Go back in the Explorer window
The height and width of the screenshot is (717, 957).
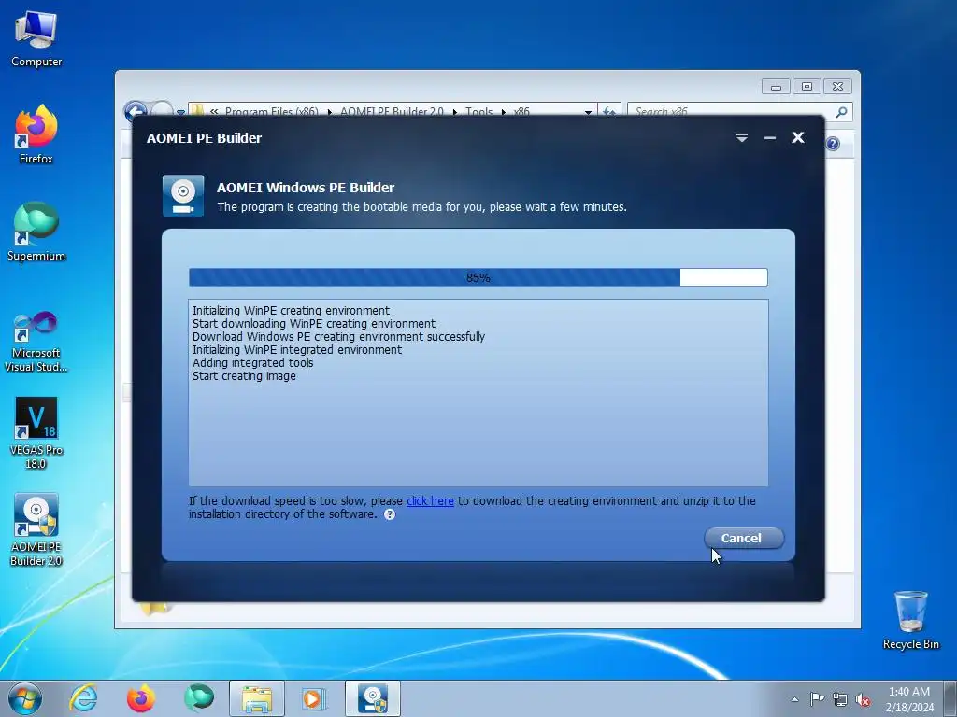pos(136,111)
